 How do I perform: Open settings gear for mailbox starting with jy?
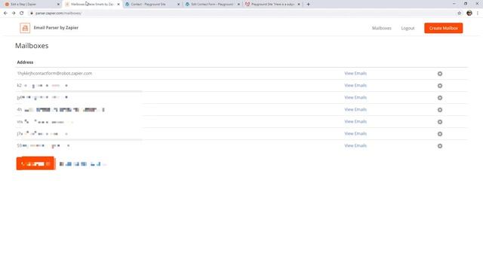click(440, 98)
